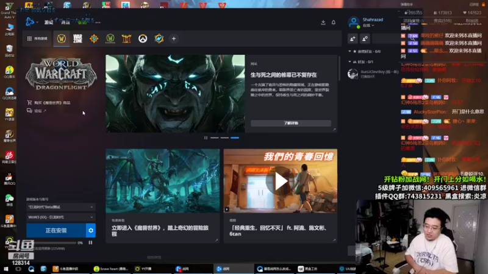This screenshot has height=274, width=488.
Task: Open the Jailer banner image
Action: click(175, 94)
